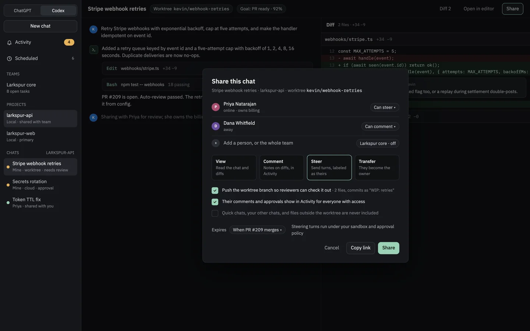The width and height of the screenshot is (530, 331).
Task: Click the Scheduled clock icon
Action: (10, 58)
